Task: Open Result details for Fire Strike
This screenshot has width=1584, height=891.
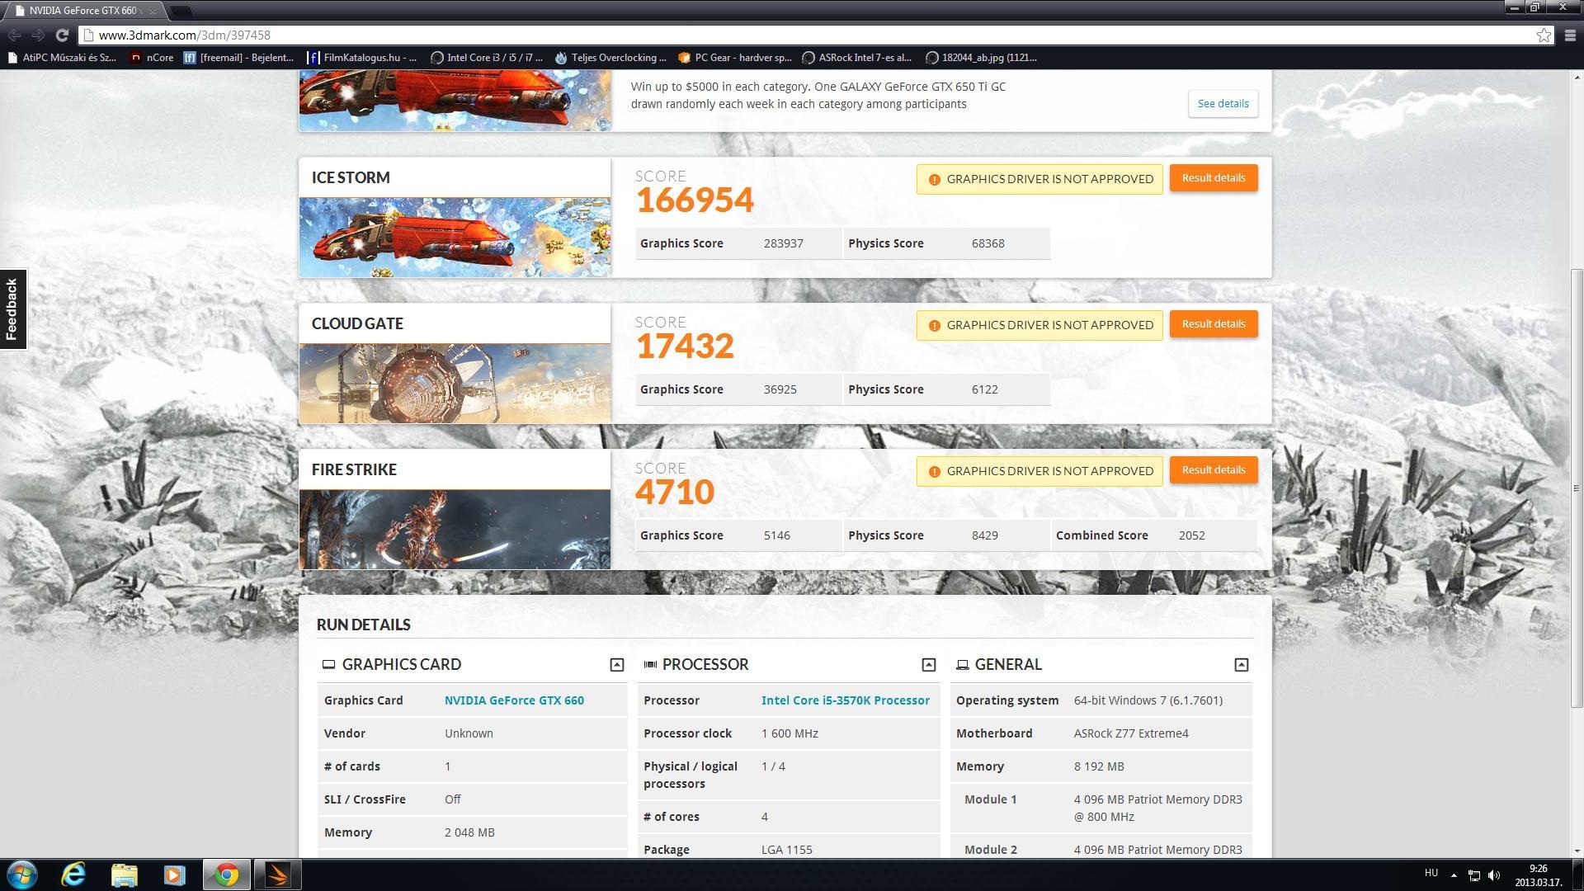Action: (1214, 470)
